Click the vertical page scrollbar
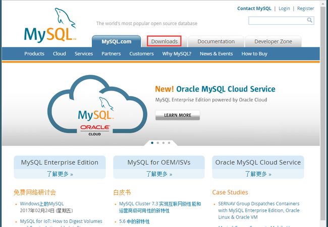 [323, 114]
